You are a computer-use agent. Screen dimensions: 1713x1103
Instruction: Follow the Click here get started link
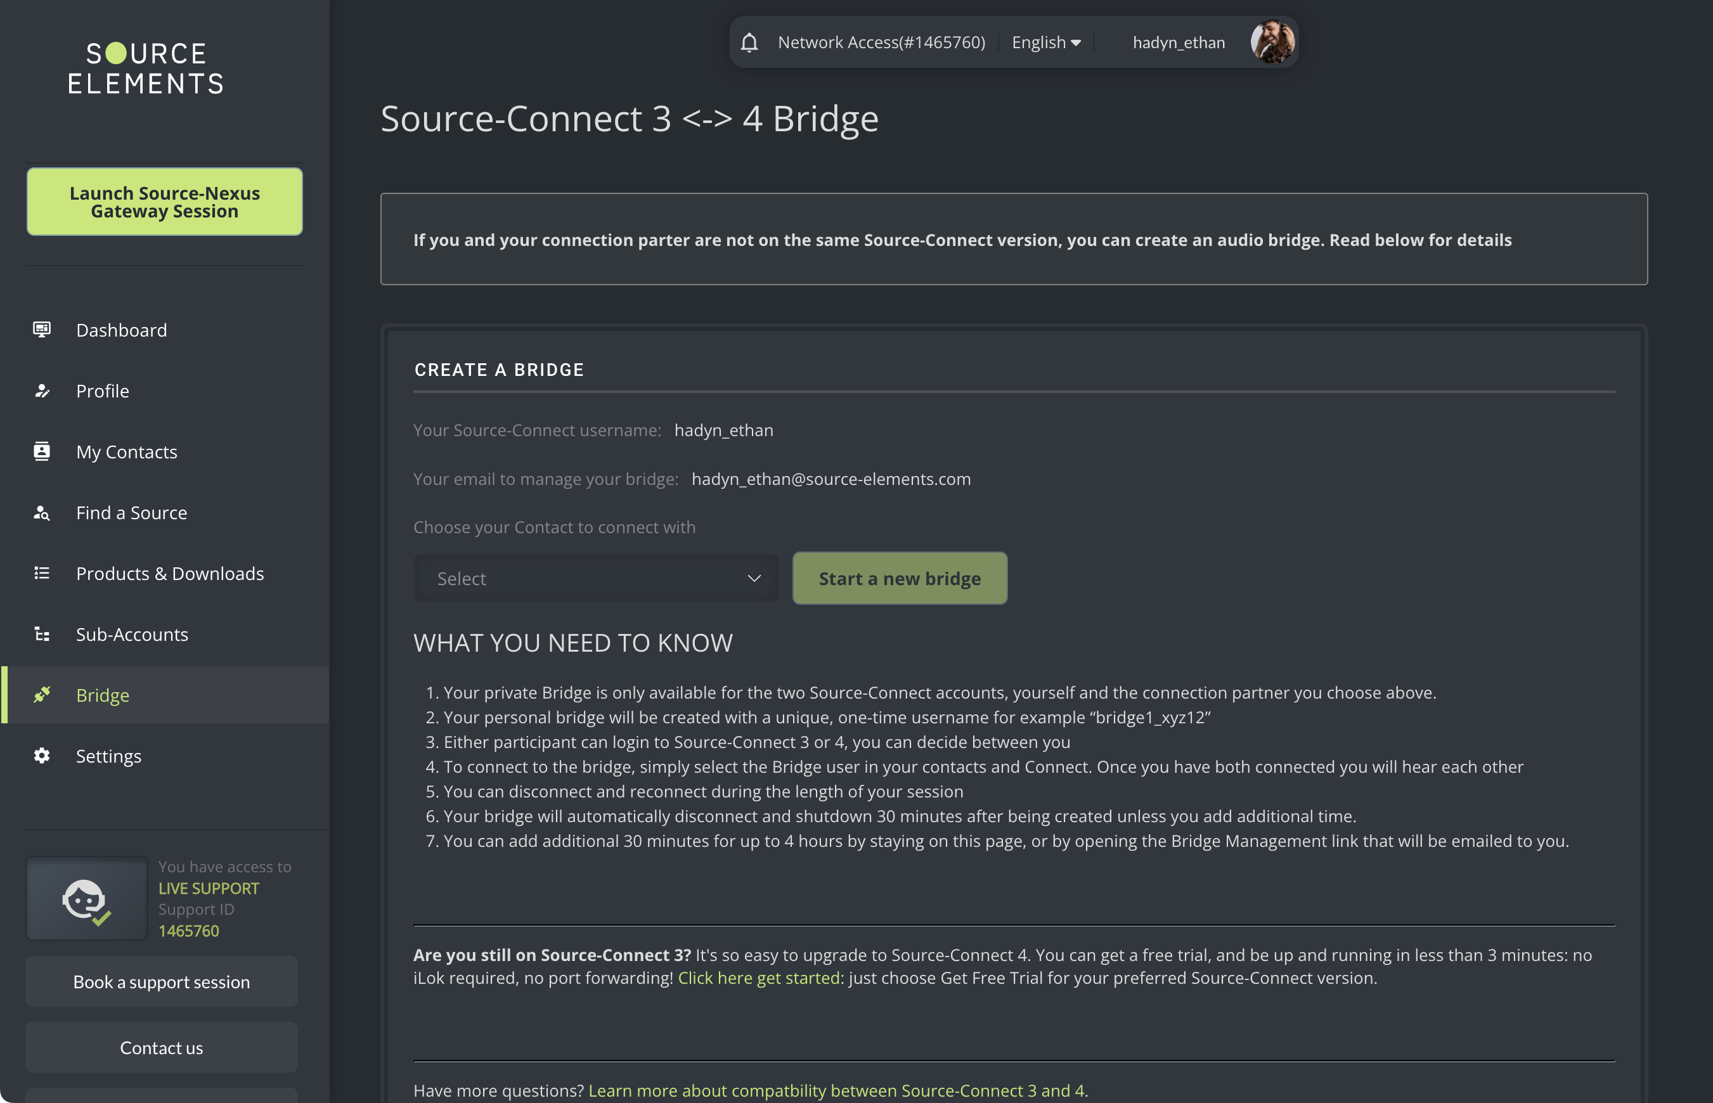tap(758, 978)
